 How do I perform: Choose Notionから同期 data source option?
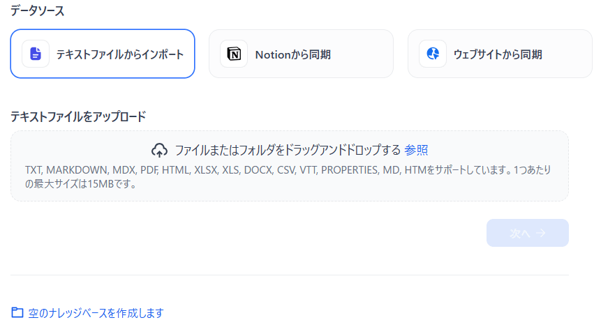tap(292, 54)
